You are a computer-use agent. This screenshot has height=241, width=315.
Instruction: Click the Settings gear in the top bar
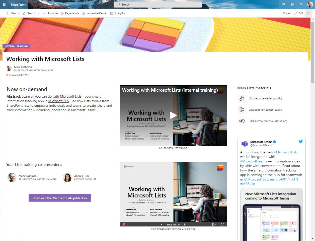point(292,5)
